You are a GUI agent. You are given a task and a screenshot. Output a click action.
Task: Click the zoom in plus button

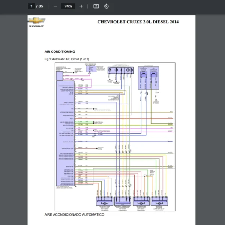point(81,6)
